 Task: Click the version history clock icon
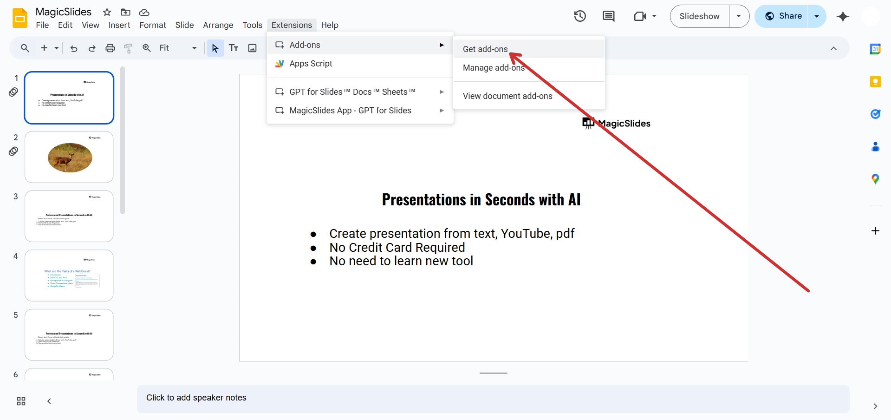tap(580, 16)
